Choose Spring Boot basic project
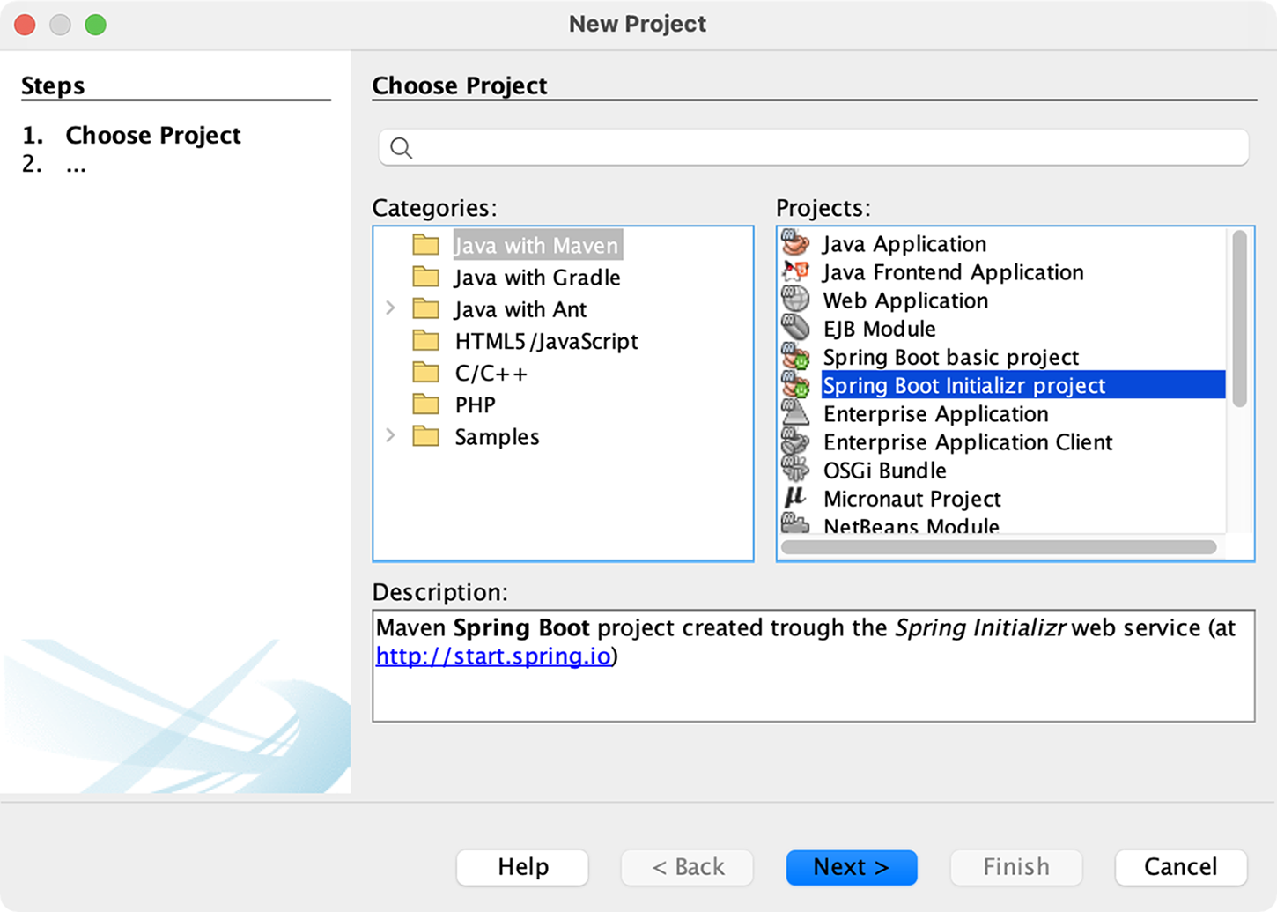Image resolution: width=1277 pixels, height=912 pixels. click(950, 356)
